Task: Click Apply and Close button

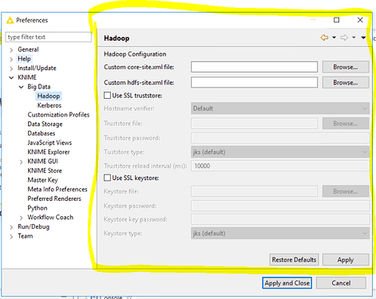Action: click(287, 283)
